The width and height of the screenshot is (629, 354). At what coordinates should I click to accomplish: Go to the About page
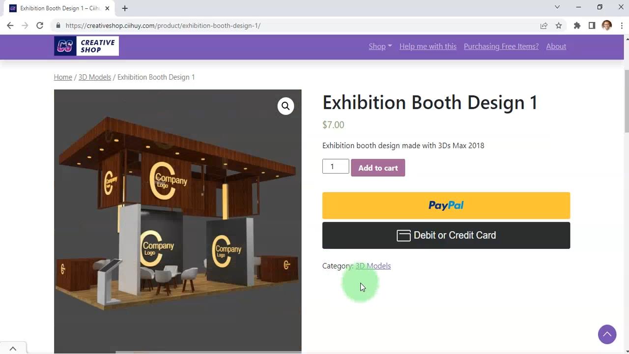click(556, 46)
